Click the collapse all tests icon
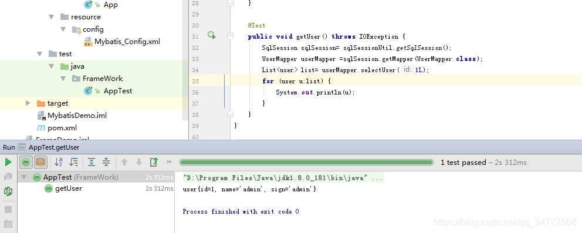Screen dimensions: 582x233 click(106, 162)
